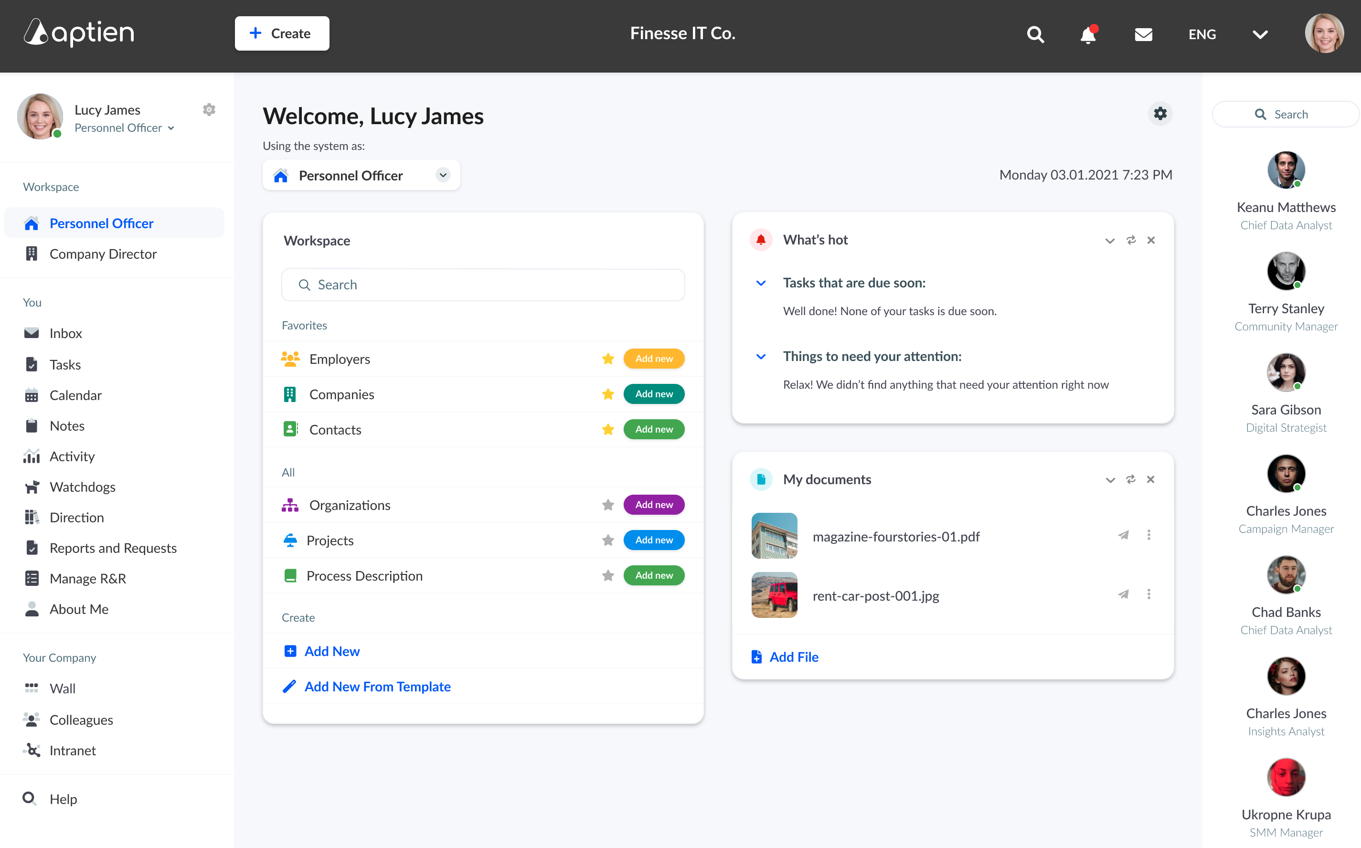1361x848 pixels.
Task: Expand the ENG language dropdown arrow
Action: click(x=1260, y=35)
